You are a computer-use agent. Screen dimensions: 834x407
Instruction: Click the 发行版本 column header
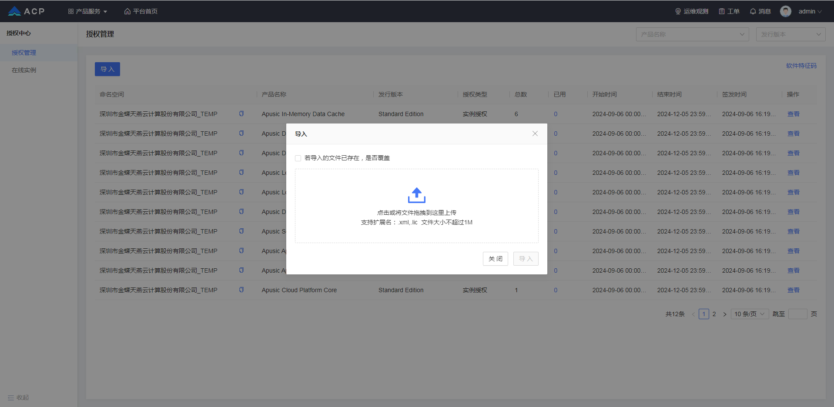[x=391, y=94]
